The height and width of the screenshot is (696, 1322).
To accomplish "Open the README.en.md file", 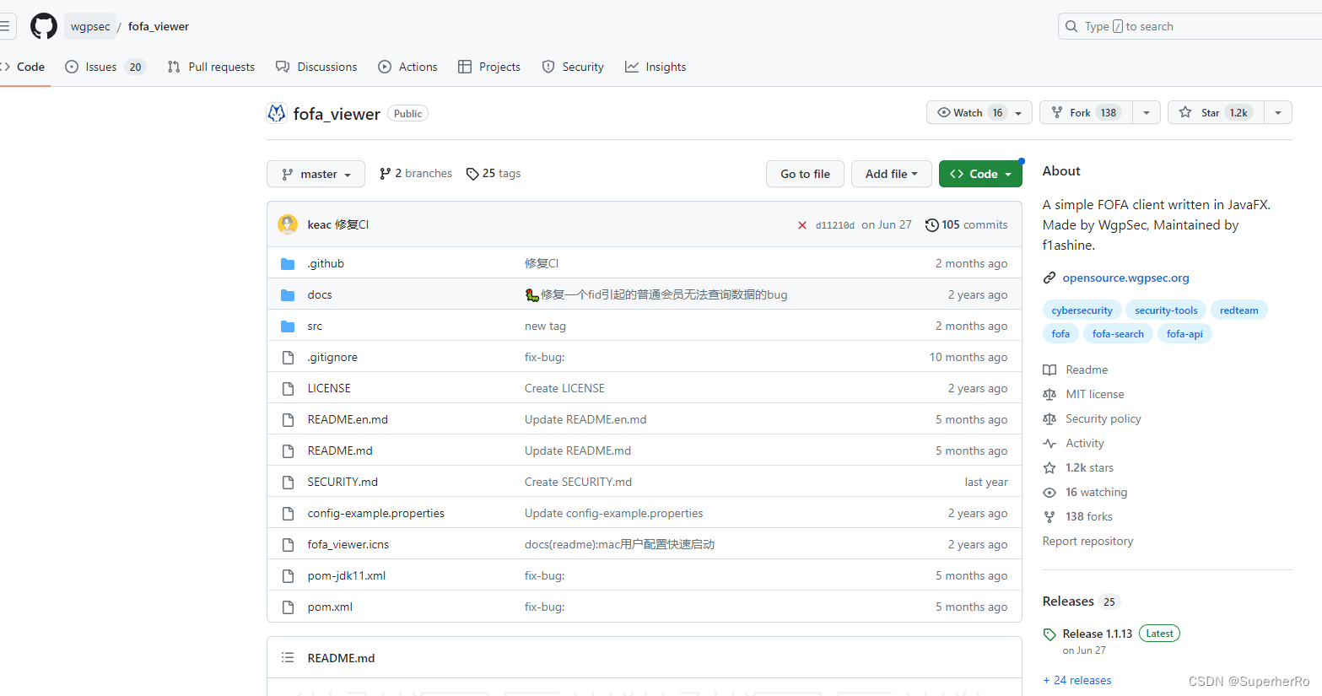I will point(348,420).
